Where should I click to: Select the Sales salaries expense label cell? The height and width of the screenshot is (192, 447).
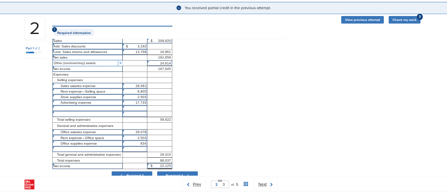click(x=87, y=86)
